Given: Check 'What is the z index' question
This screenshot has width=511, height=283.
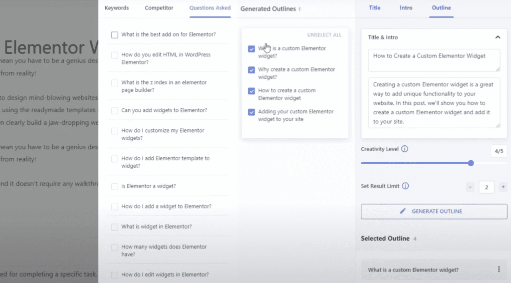Looking at the screenshot, I should (x=114, y=83).
